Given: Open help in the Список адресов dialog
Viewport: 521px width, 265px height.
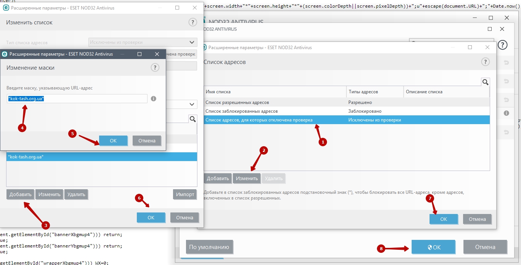Looking at the screenshot, I should [485, 62].
